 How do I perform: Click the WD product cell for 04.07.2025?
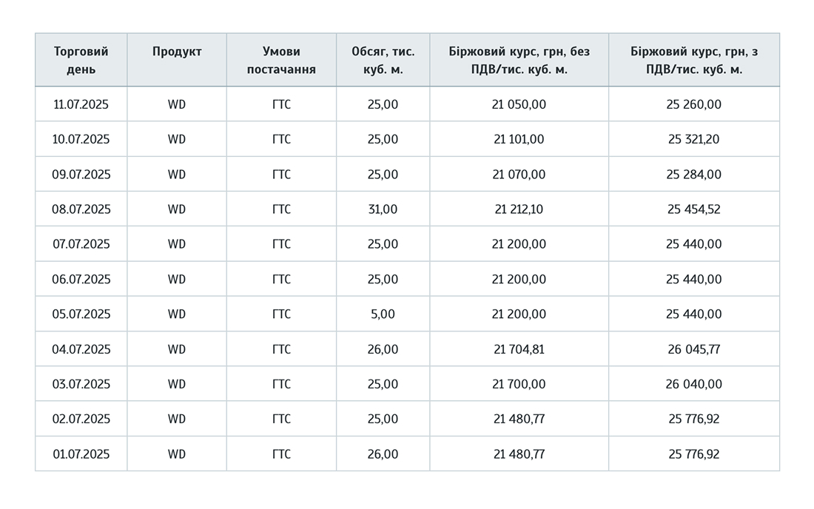(x=177, y=349)
